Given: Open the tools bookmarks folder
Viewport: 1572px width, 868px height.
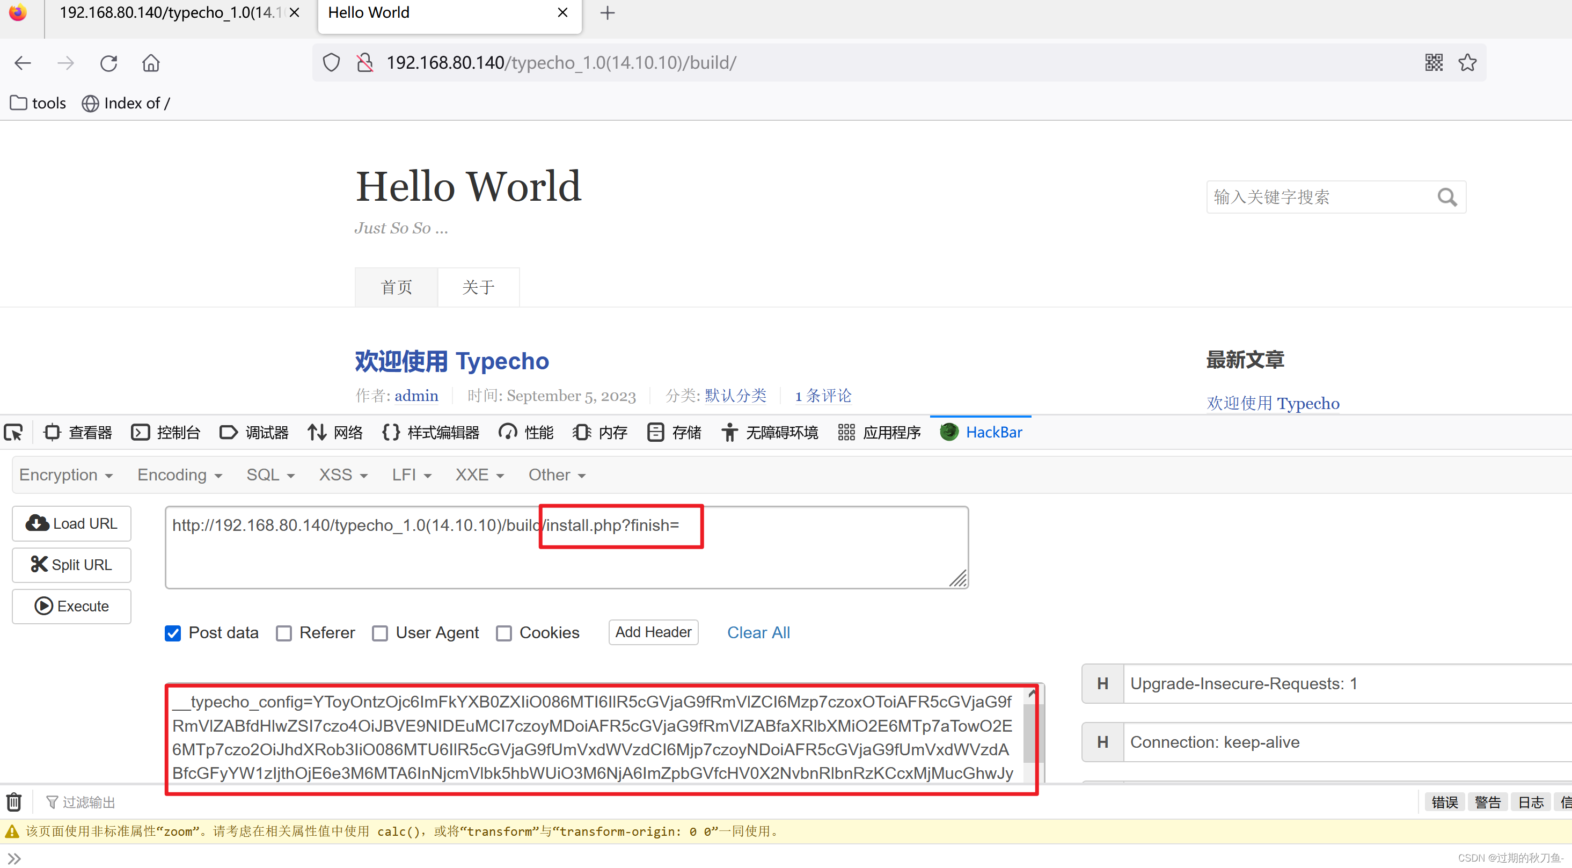Looking at the screenshot, I should (x=38, y=103).
